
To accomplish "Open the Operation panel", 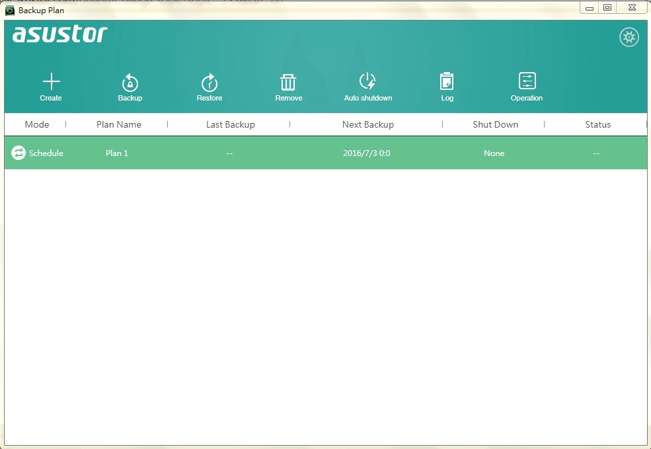I will pos(527,81).
